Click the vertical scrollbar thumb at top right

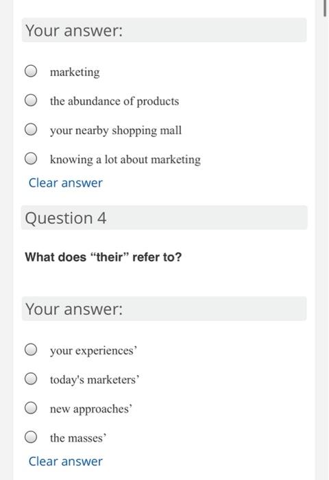325,8
